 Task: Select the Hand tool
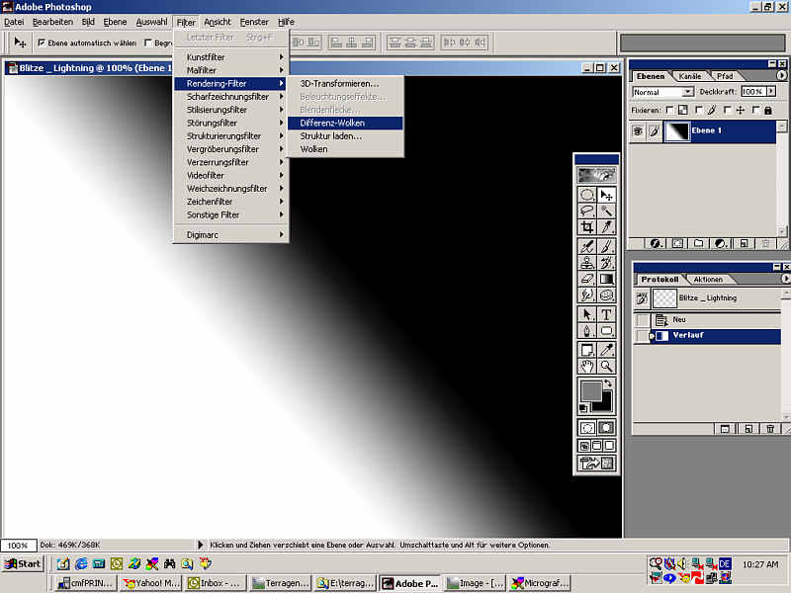pos(586,366)
